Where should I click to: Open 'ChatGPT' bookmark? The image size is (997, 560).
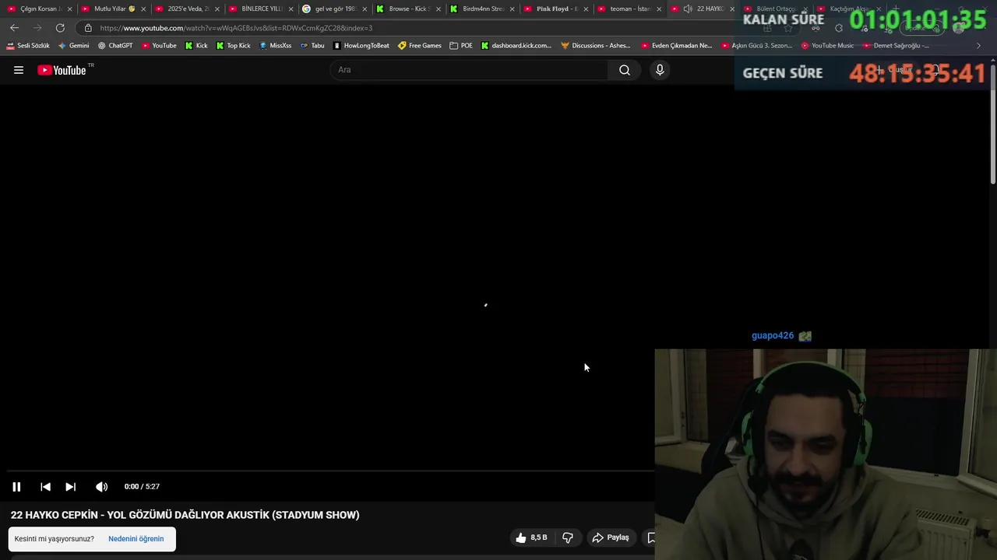tap(115, 46)
